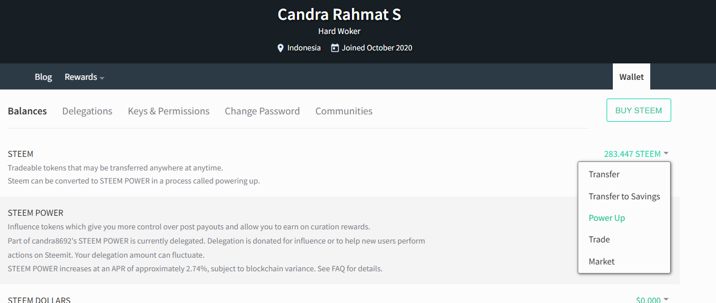The height and width of the screenshot is (303, 716).
Task: Click the 'Tradeable tokens' description line
Action: 115,168
